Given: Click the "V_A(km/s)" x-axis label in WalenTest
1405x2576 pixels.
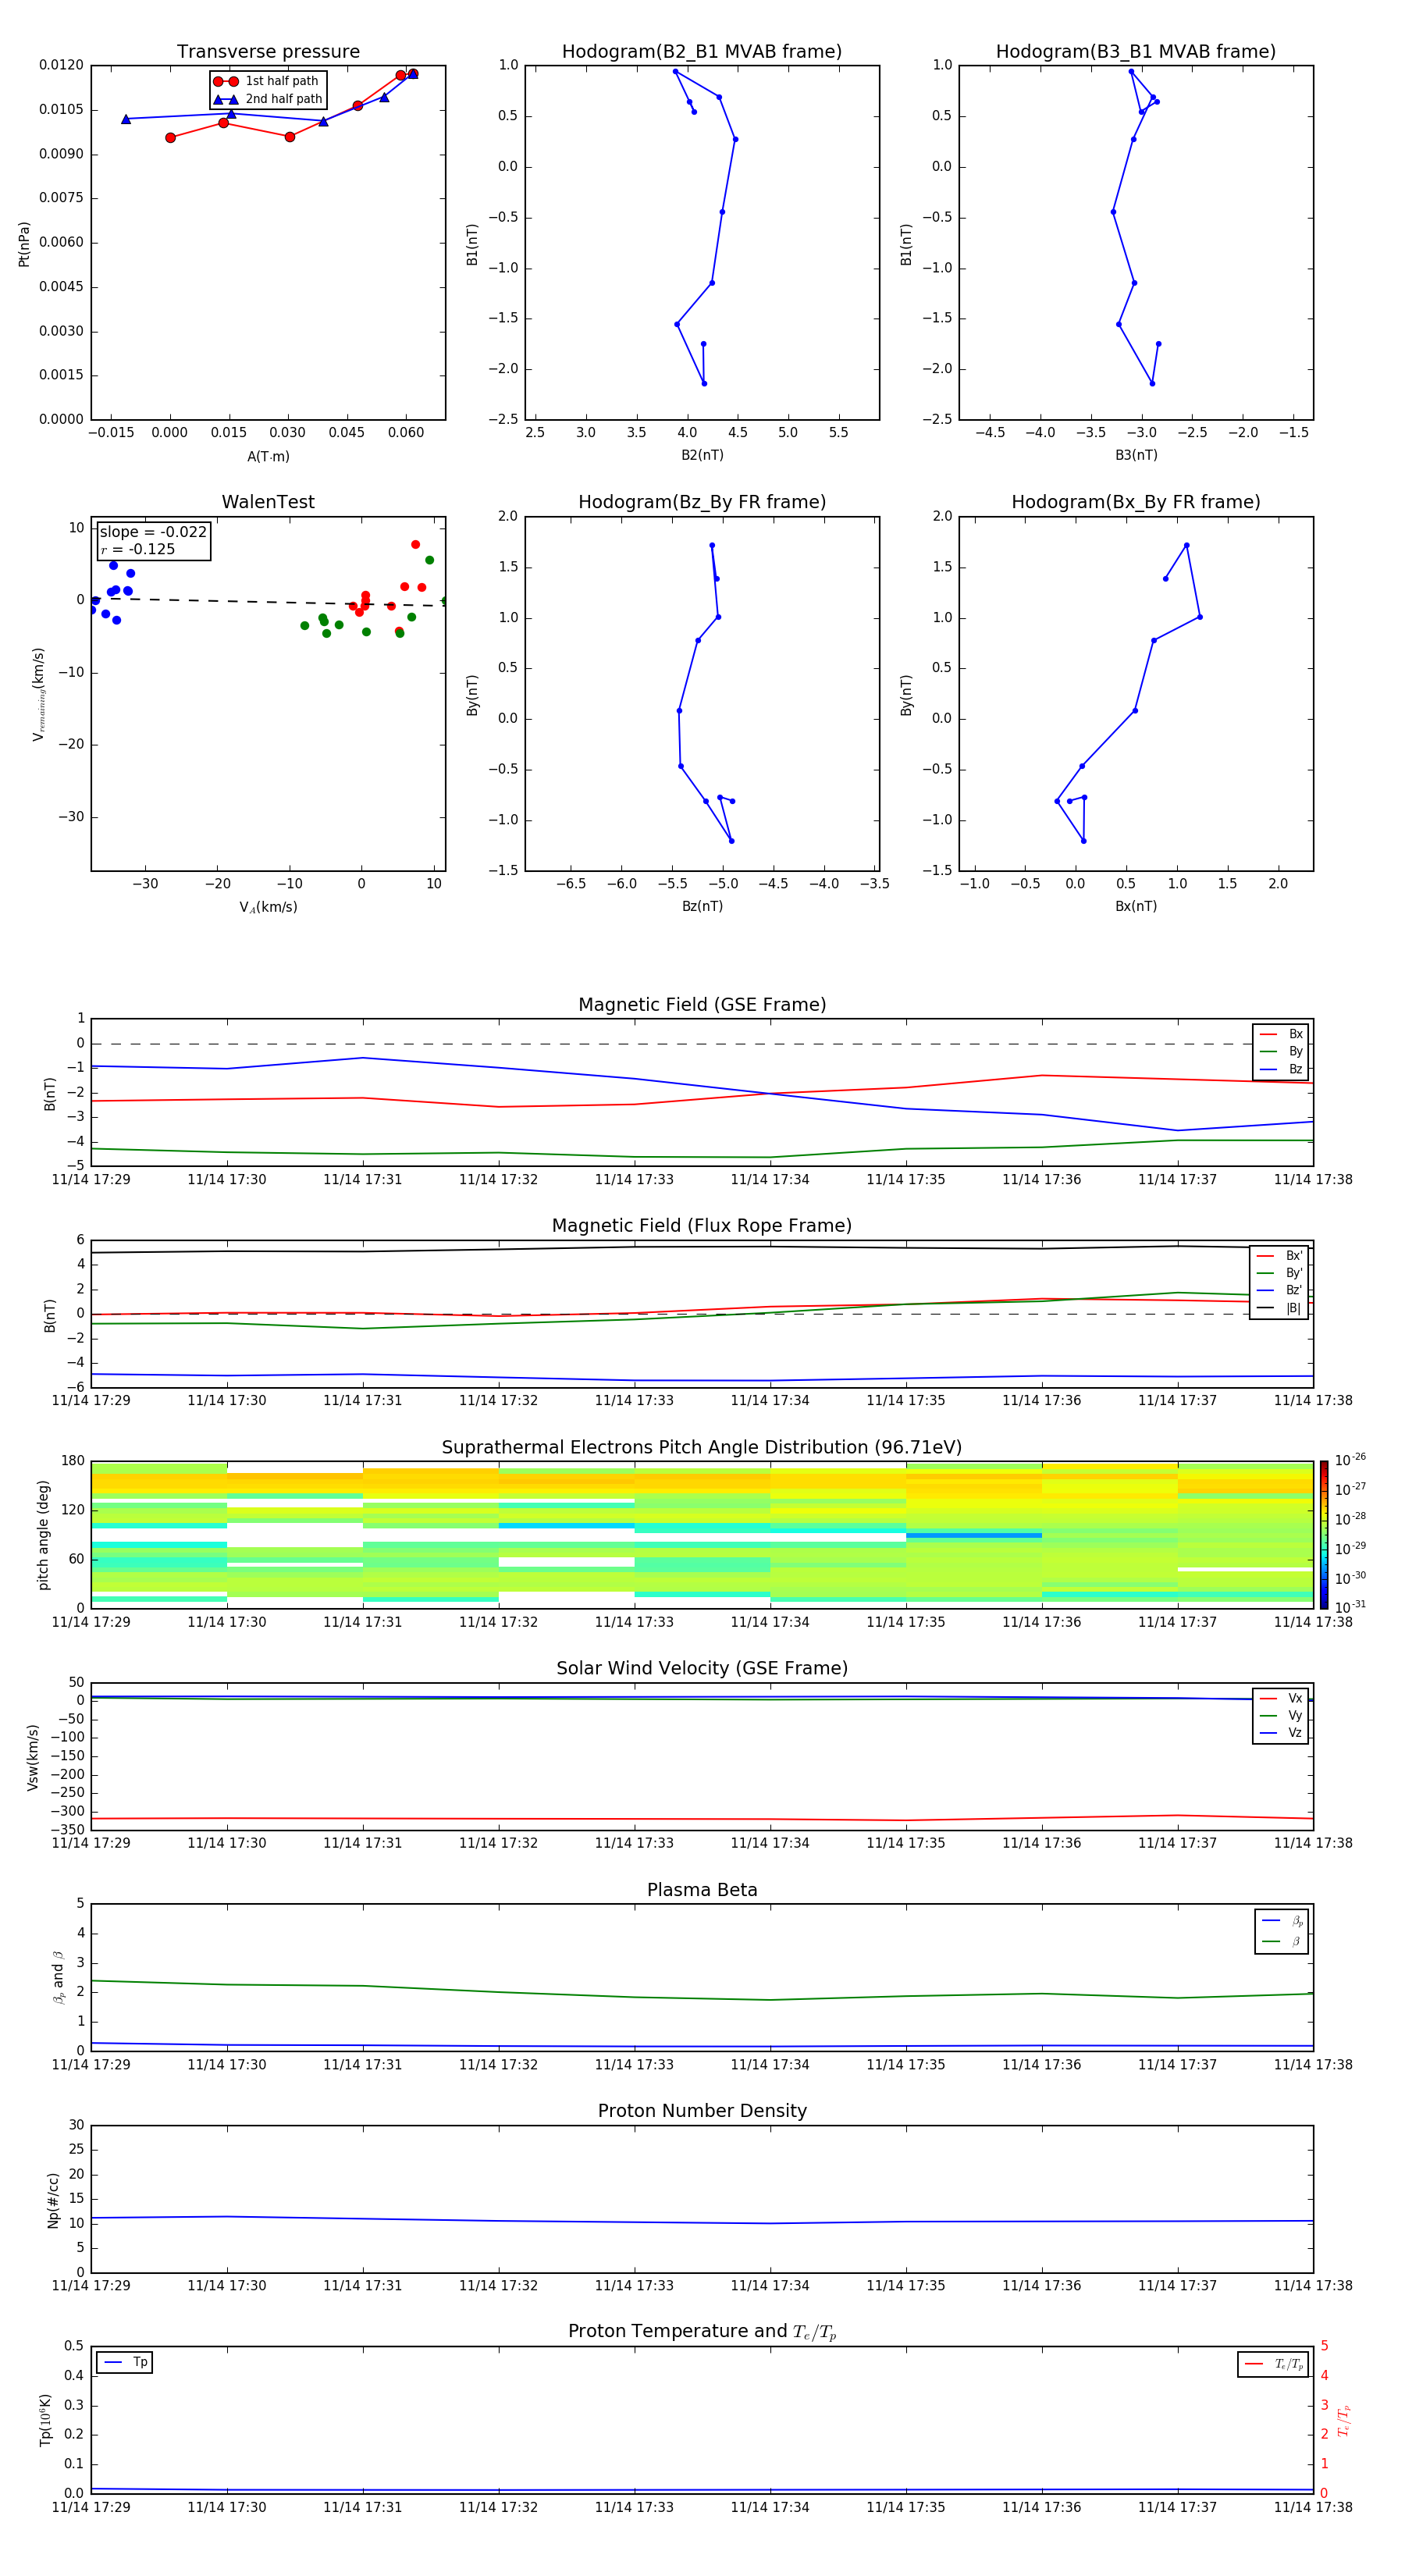Looking at the screenshot, I should pos(268,907).
